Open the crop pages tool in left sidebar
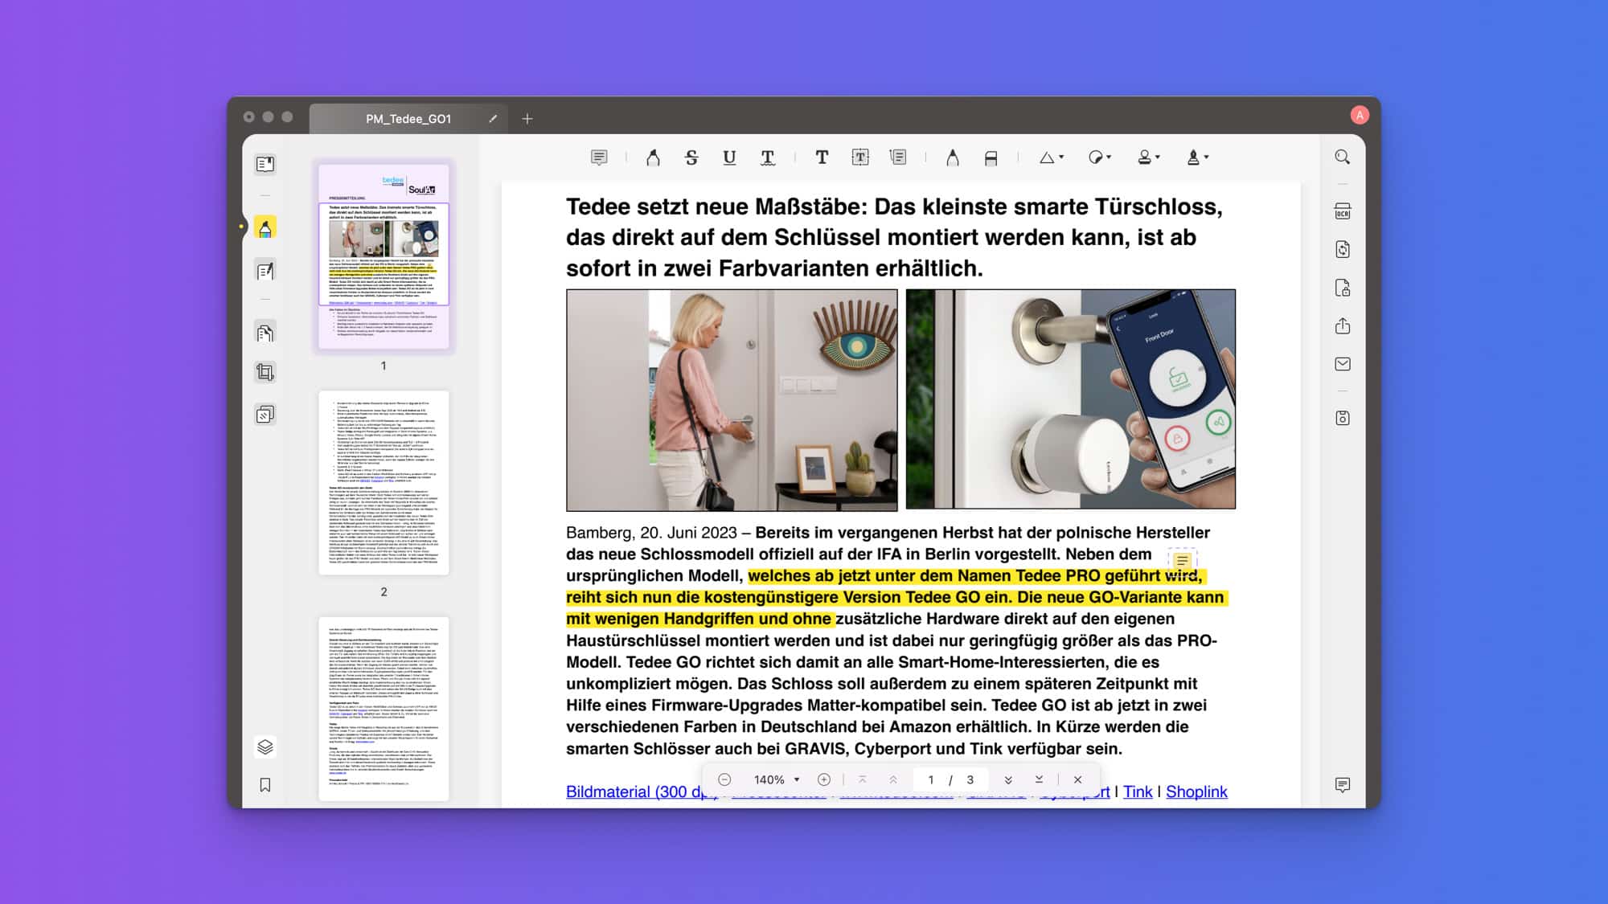This screenshot has width=1608, height=904. point(265,372)
